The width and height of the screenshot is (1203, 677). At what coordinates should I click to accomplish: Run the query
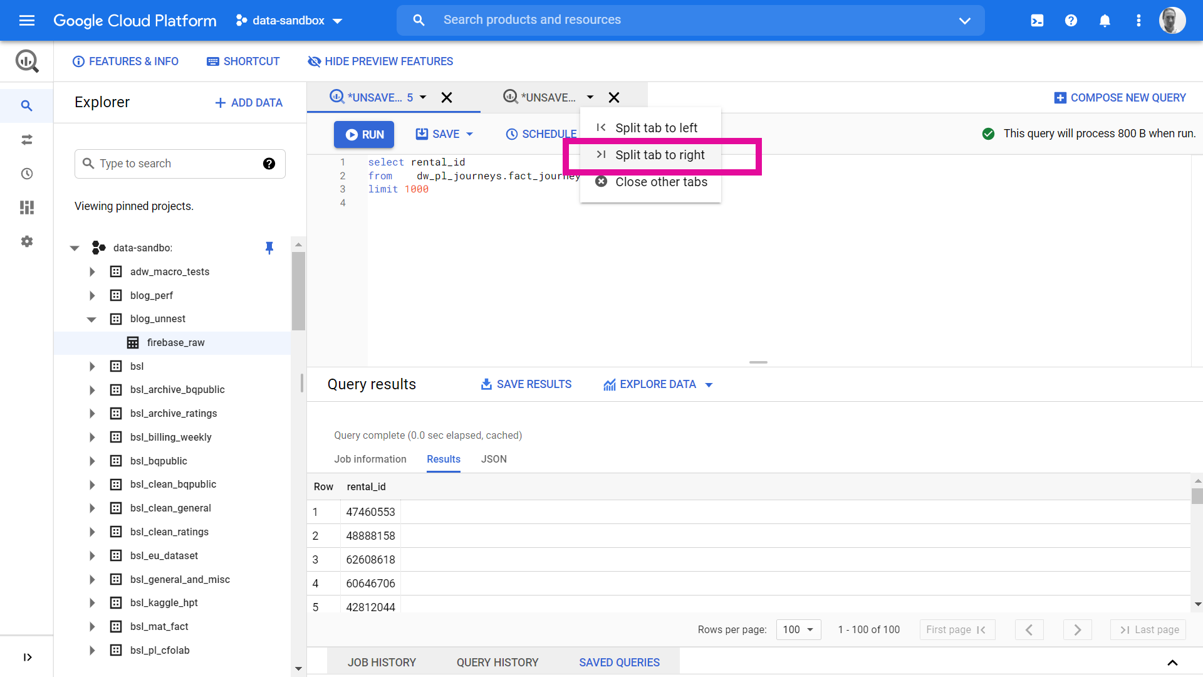(364, 134)
